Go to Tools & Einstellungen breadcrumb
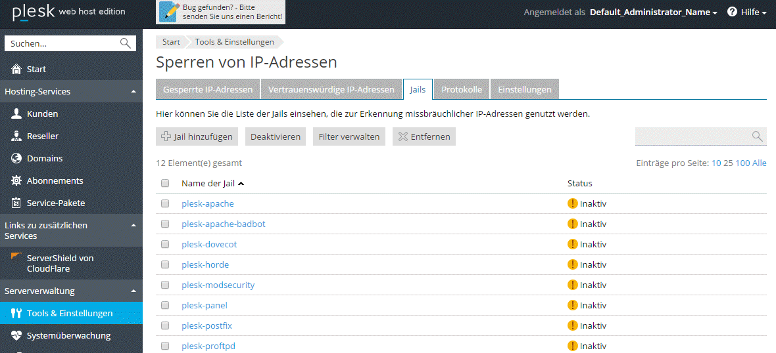Screen dimensions: 776x353 click(235, 42)
